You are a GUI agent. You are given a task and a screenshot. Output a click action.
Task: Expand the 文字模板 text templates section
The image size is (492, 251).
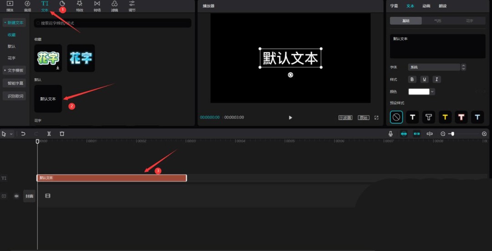point(14,70)
